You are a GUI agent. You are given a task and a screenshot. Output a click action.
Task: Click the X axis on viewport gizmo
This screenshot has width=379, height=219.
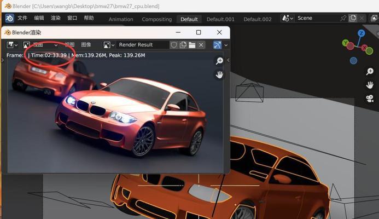point(364,48)
